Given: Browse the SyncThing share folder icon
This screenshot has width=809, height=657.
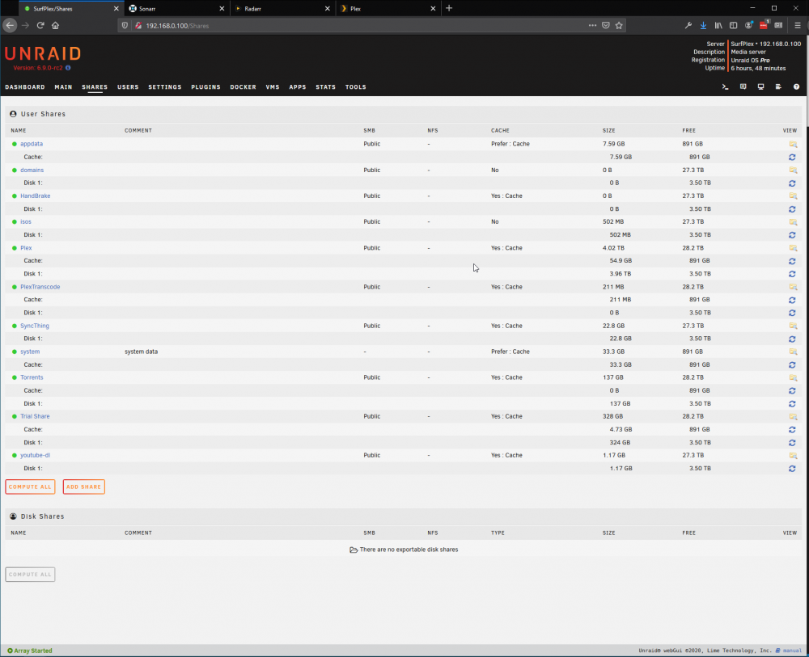Looking at the screenshot, I should [x=793, y=326].
